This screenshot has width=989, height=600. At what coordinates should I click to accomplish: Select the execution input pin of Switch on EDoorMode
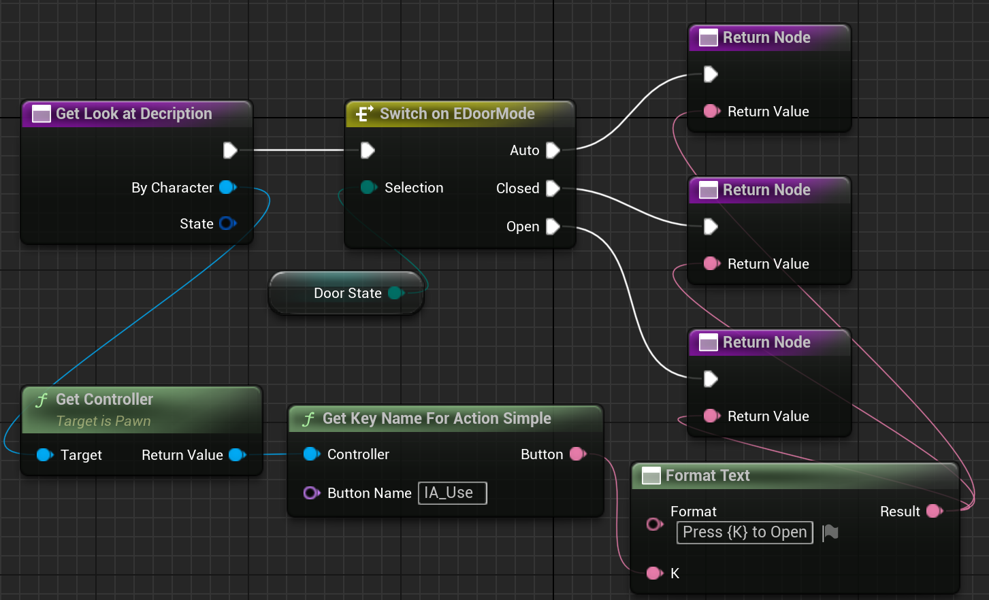tap(368, 150)
